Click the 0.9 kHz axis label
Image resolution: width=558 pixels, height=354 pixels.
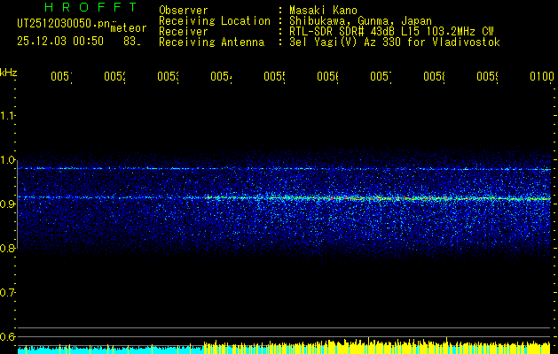(7, 204)
